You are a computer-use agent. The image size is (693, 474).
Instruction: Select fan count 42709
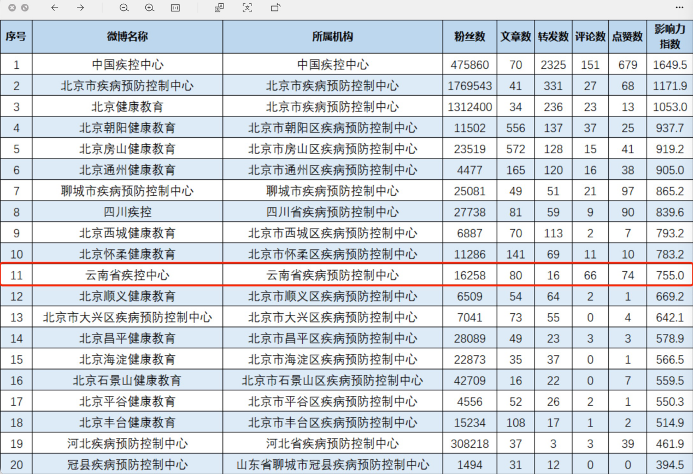(470, 381)
